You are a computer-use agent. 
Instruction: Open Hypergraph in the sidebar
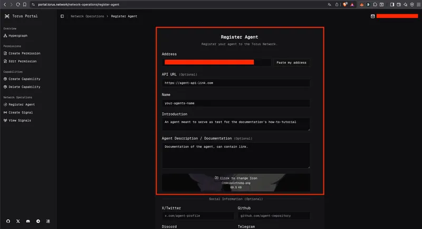(x=18, y=36)
